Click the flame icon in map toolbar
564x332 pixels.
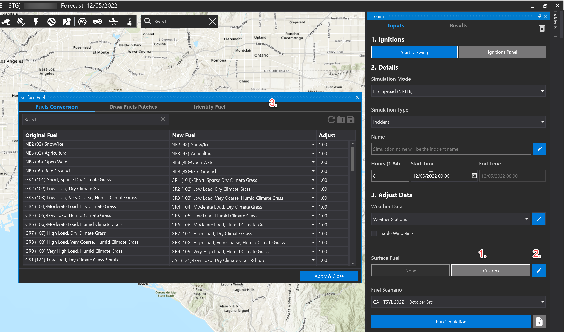coord(129,22)
